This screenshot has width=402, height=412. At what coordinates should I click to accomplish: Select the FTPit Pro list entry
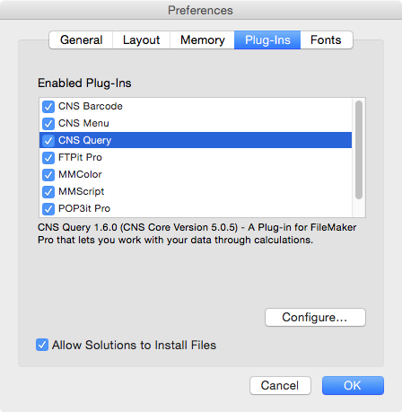tap(196, 157)
